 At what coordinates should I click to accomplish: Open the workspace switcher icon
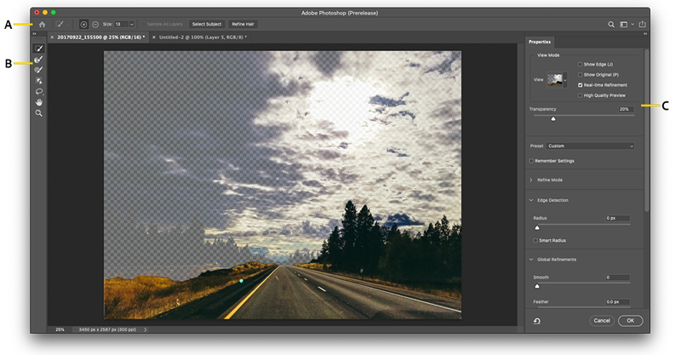(x=624, y=25)
